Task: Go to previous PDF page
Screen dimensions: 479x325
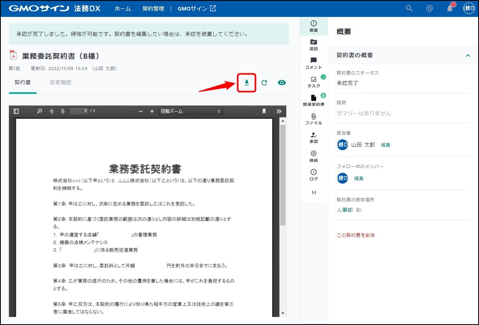Action: (52, 112)
